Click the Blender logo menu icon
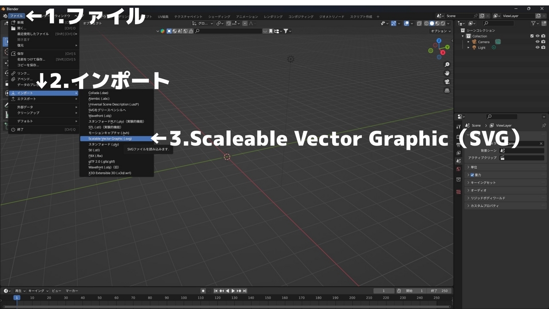This screenshot has height=309, width=549. click(x=5, y=16)
